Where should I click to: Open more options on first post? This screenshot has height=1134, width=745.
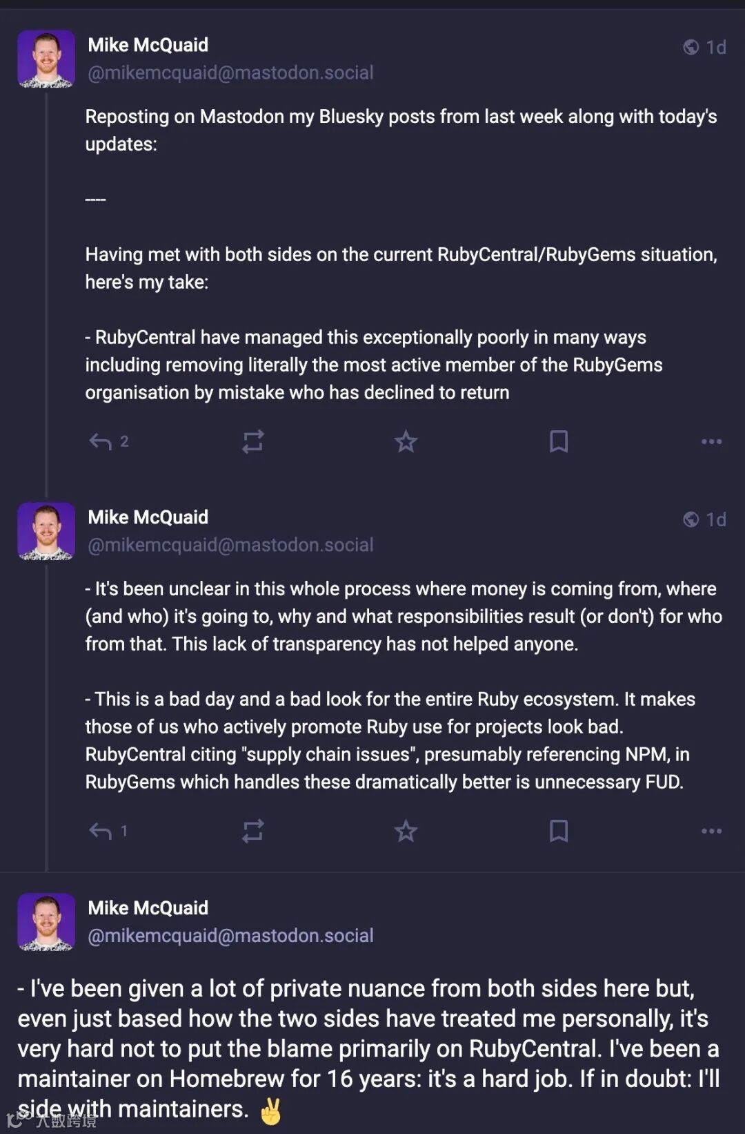click(x=711, y=441)
